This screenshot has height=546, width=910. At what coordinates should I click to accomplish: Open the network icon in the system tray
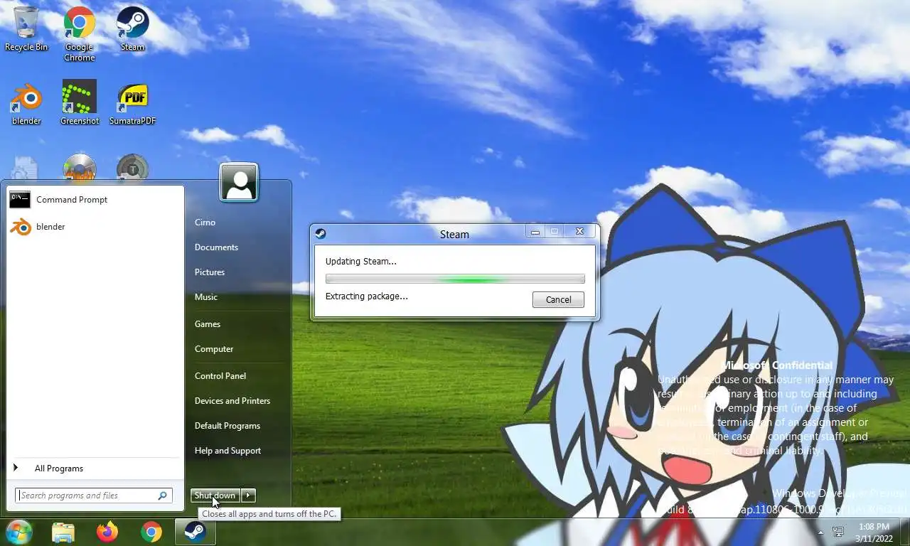click(838, 532)
